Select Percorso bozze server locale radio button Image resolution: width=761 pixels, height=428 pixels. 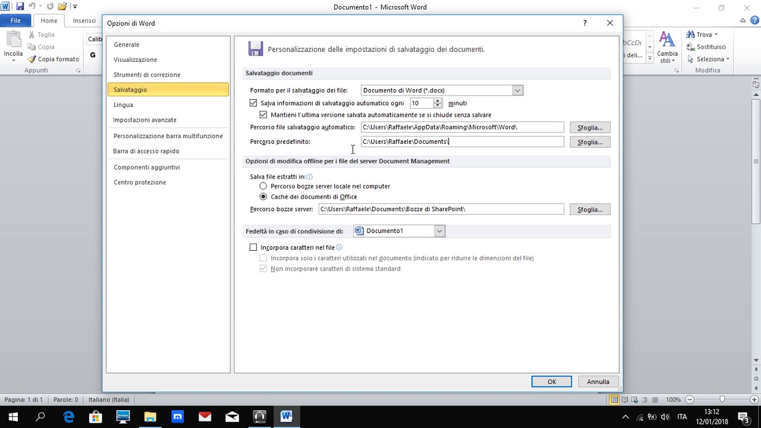point(263,186)
